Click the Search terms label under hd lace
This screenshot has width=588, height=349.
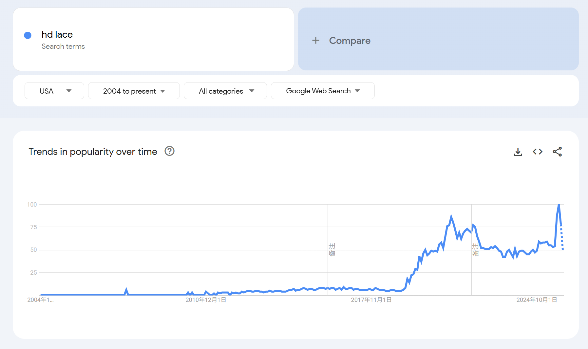[63, 46]
